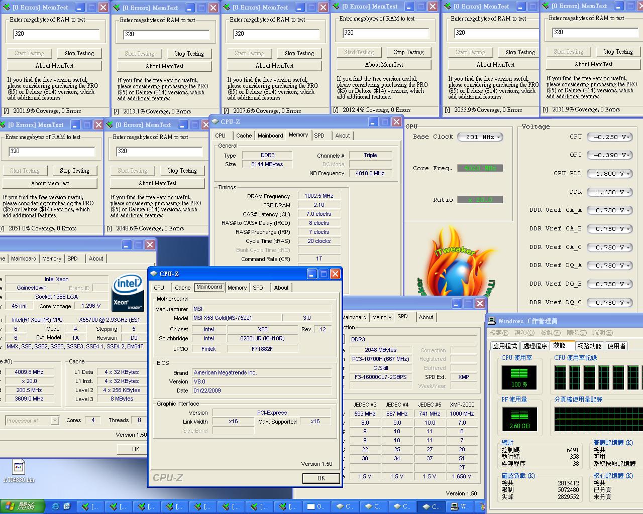Screen dimensions: 643x514
Task: Click OK in the CPU-Z Mainboard window
Action: 321,478
